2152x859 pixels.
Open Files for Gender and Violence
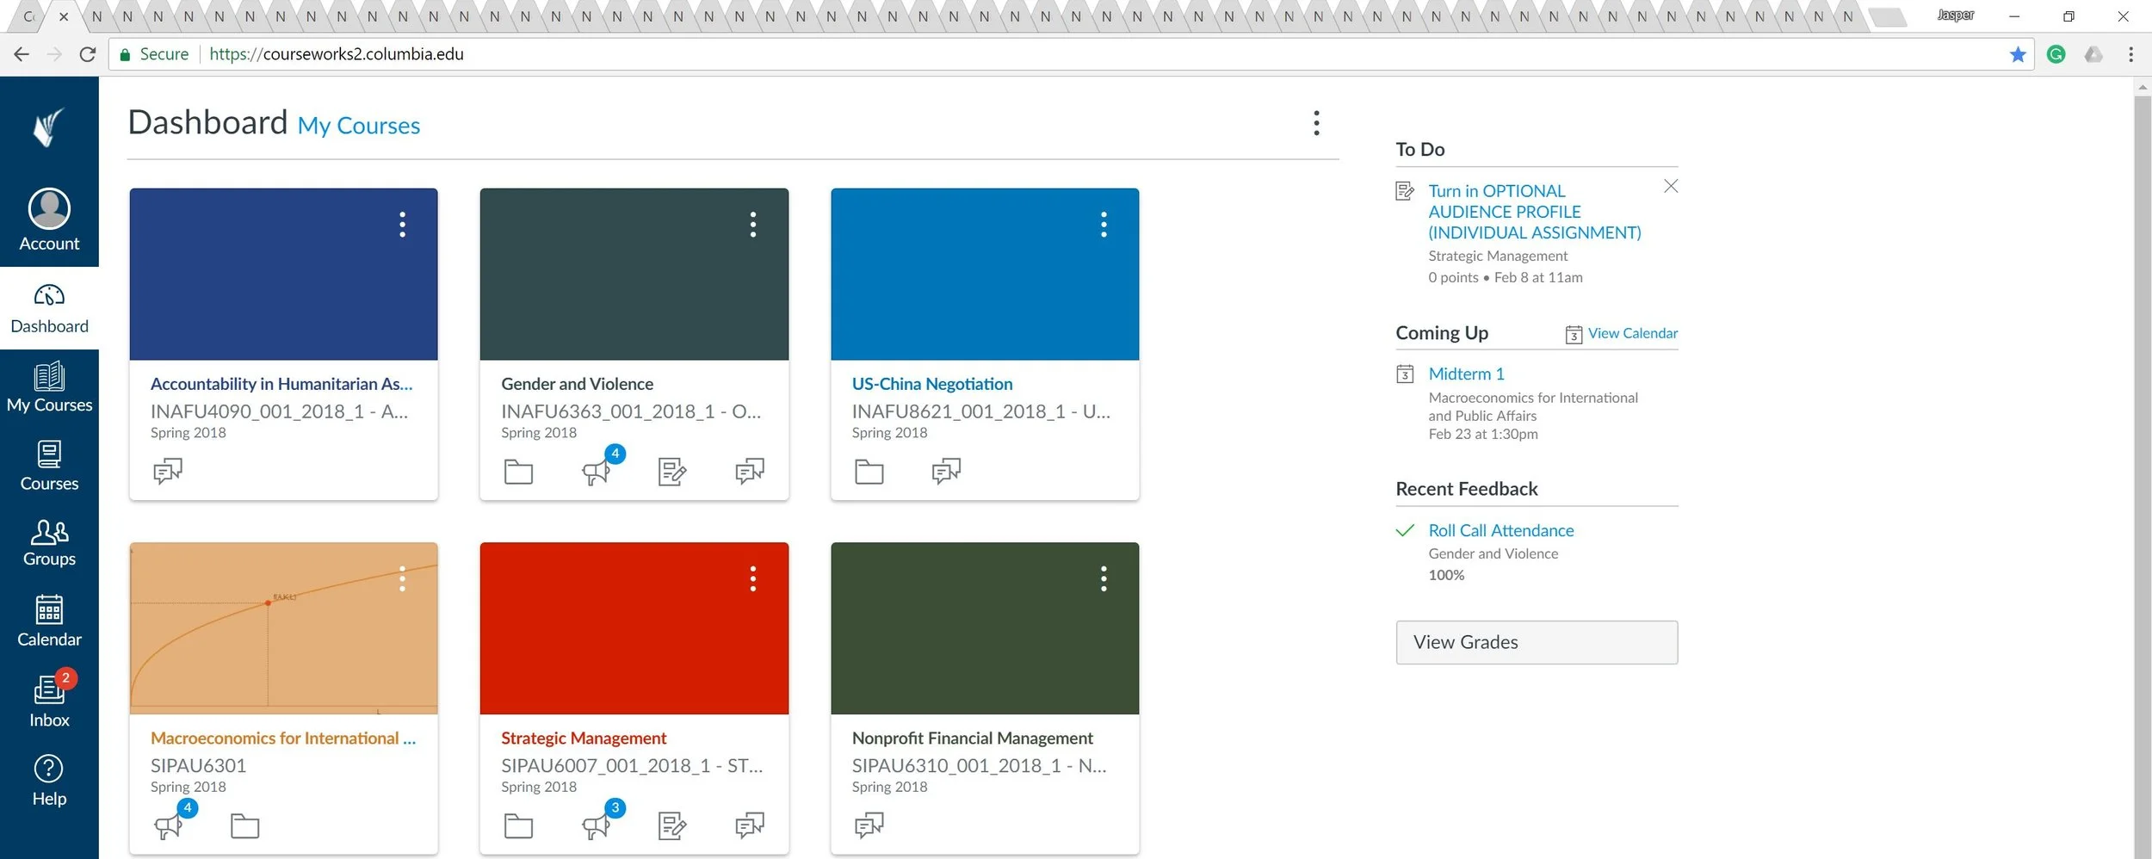[518, 472]
